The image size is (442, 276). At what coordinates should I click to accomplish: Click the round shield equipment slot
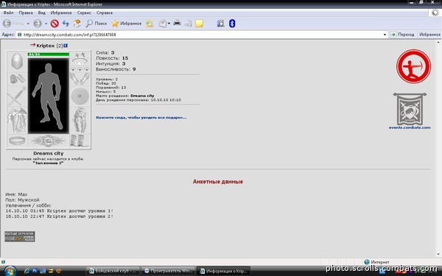80,96
